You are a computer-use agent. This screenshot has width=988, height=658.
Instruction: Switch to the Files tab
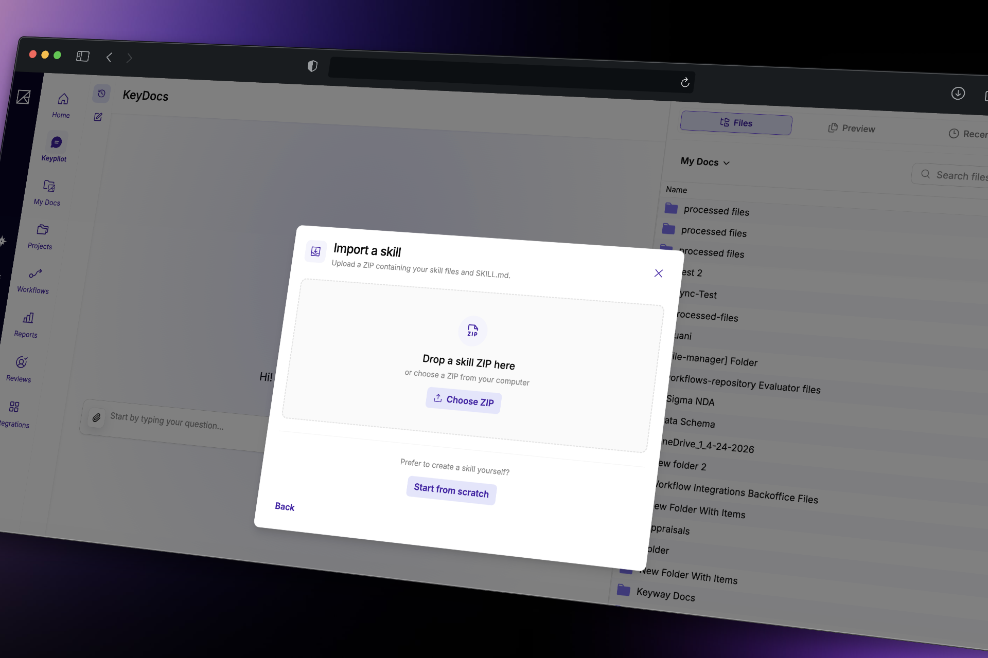point(736,123)
